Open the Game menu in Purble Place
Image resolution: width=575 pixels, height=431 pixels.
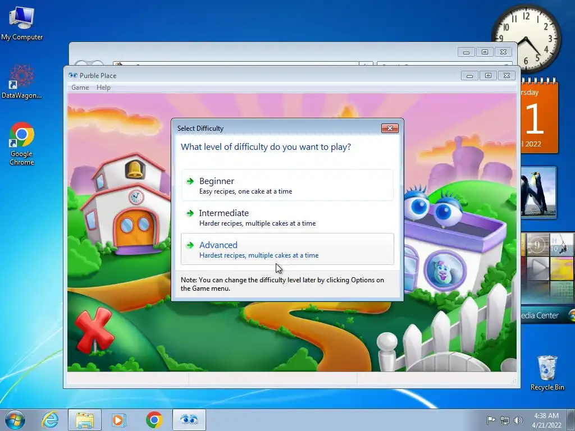80,88
